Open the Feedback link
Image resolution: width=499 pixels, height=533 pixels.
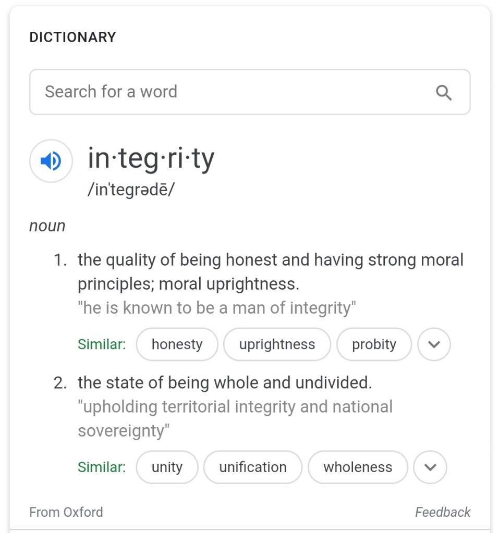click(x=442, y=512)
